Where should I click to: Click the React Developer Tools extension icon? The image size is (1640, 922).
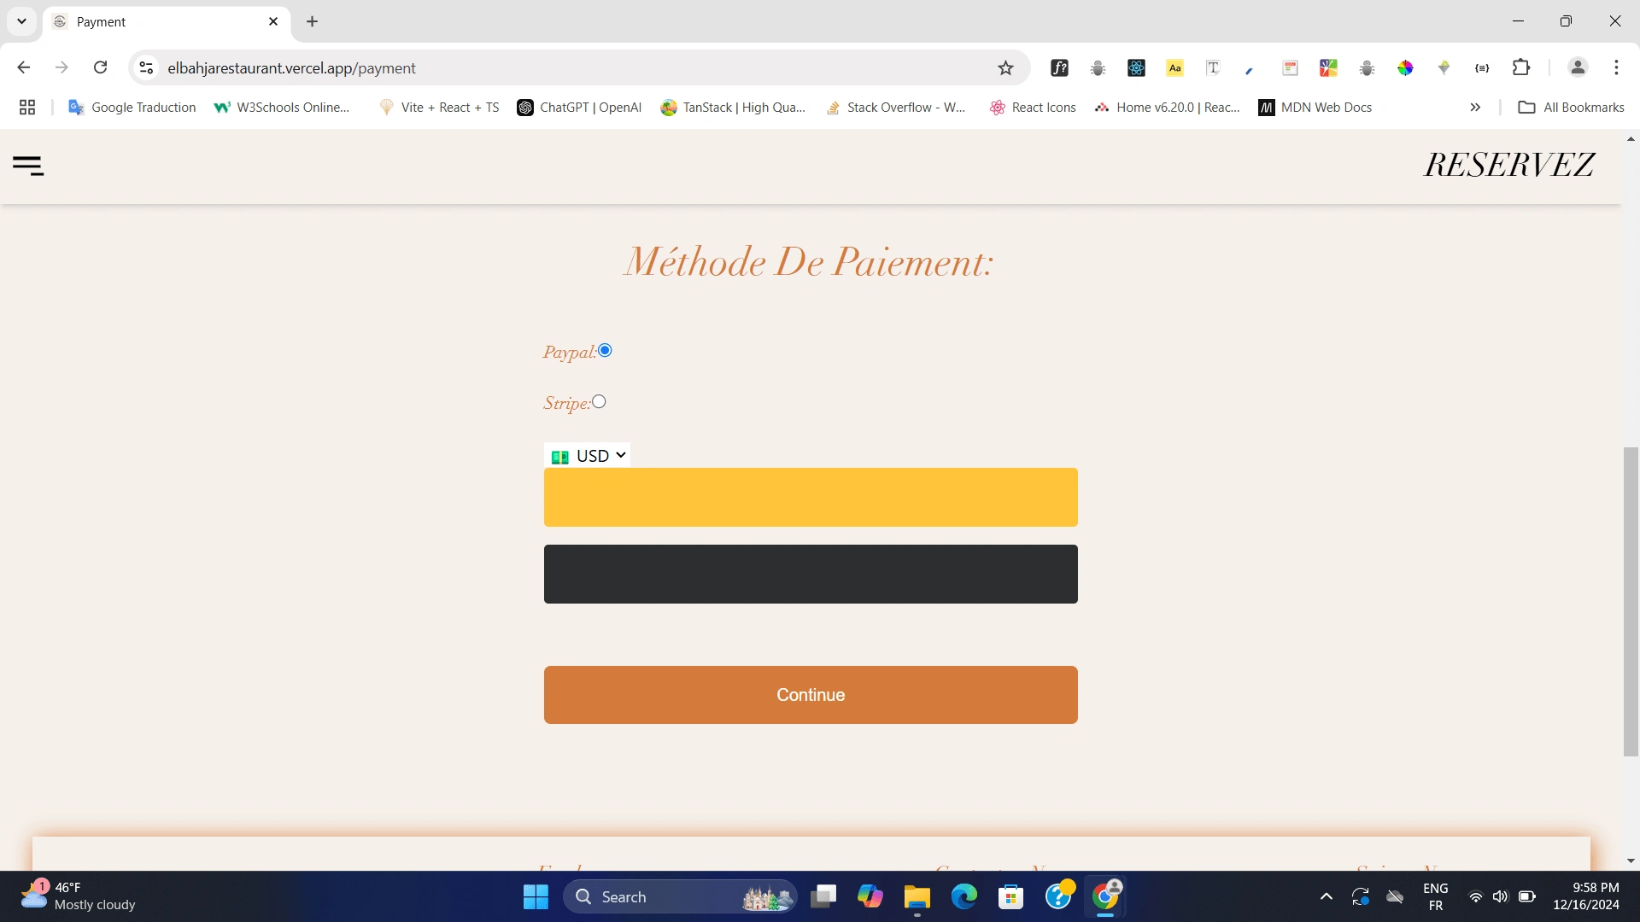pyautogui.click(x=1136, y=68)
